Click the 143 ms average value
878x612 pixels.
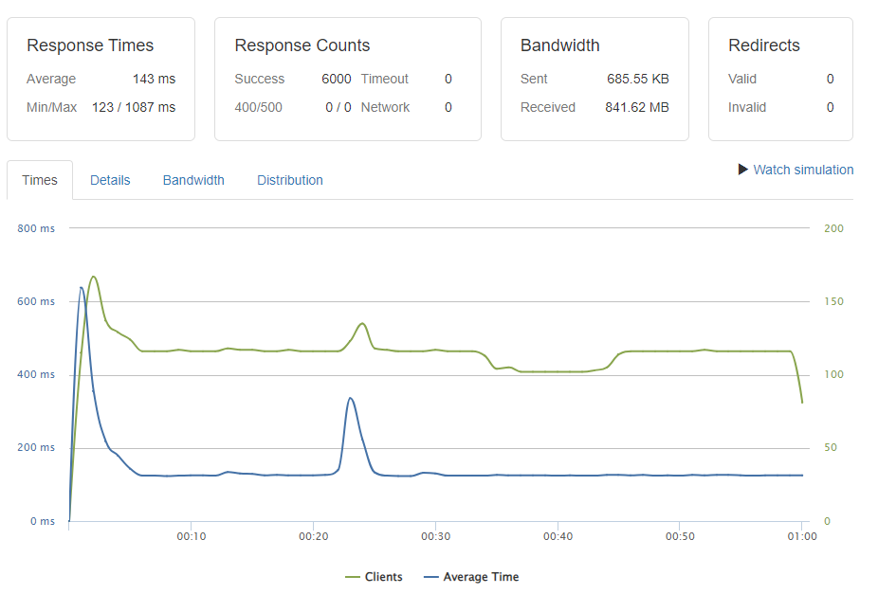(x=154, y=79)
